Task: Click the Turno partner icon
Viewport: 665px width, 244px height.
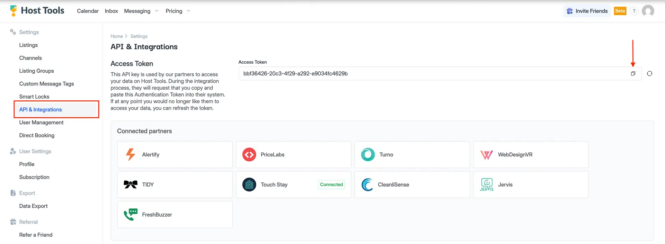Action: (x=368, y=155)
